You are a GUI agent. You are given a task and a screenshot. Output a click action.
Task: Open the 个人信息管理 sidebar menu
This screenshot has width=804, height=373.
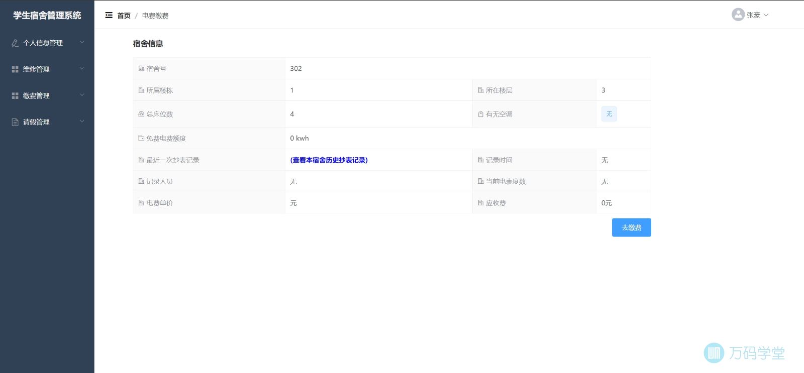point(47,43)
